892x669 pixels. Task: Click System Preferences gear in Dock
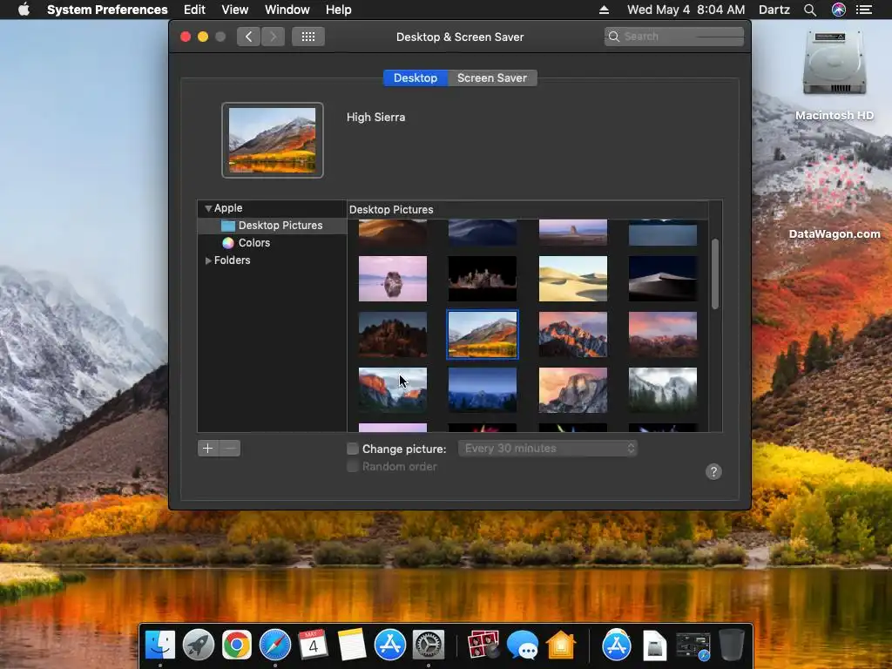[429, 645]
